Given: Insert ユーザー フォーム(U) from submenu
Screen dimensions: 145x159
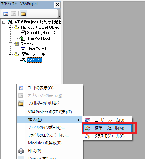Looking at the screenshot, I should coord(108,120).
